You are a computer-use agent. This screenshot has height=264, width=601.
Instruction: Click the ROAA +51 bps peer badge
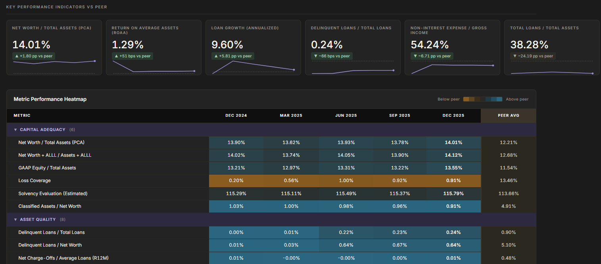133,56
